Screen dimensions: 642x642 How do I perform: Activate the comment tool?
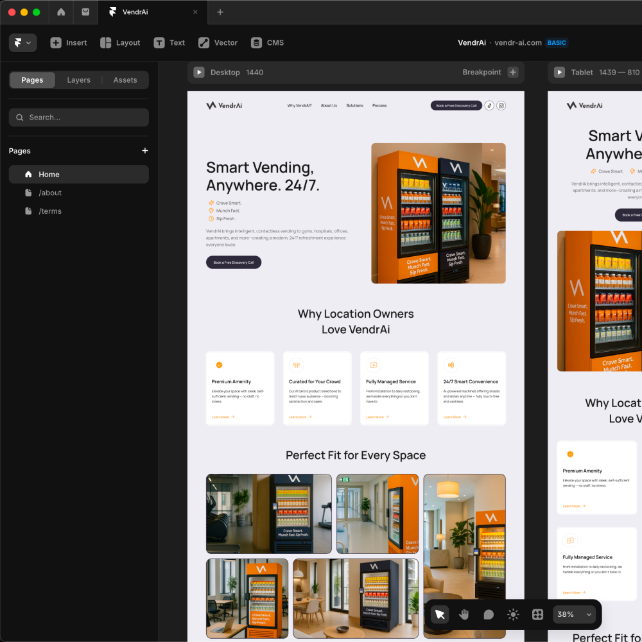coord(489,614)
